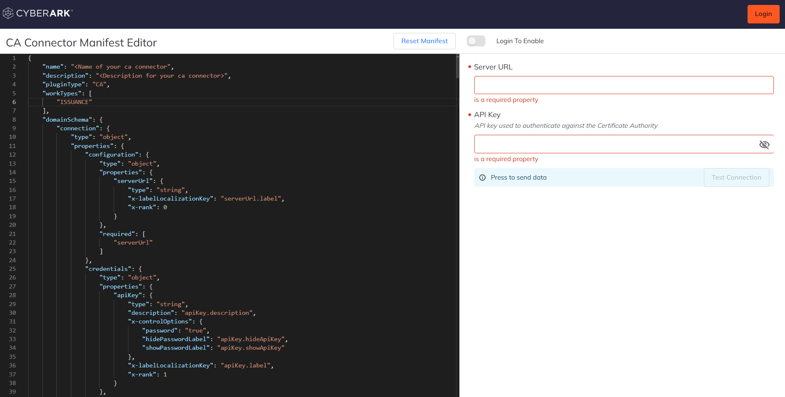Screen dimensions: 785x397
Task: Click the Press to send data message
Action: [x=519, y=178]
